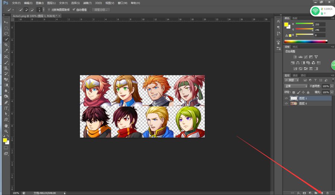Select the Eraser tool
Image resolution: width=335 pixels, height=195 pixels.
[6, 80]
